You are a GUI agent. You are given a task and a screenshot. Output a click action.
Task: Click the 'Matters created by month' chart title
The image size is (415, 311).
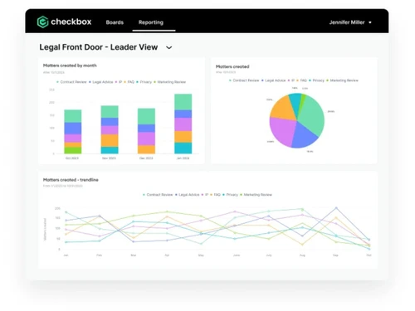pos(70,66)
